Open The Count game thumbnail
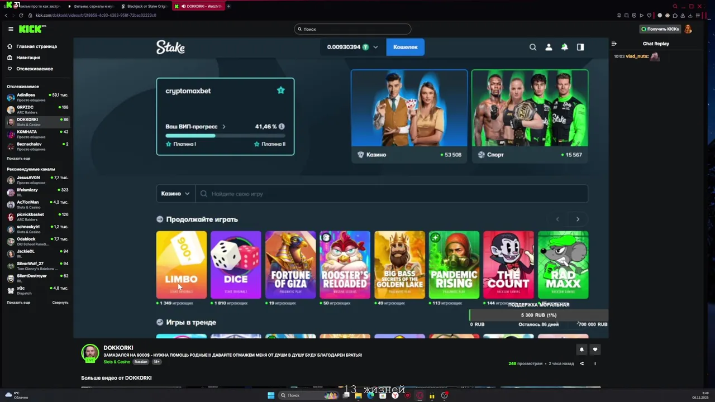The height and width of the screenshot is (402, 715). [508, 265]
